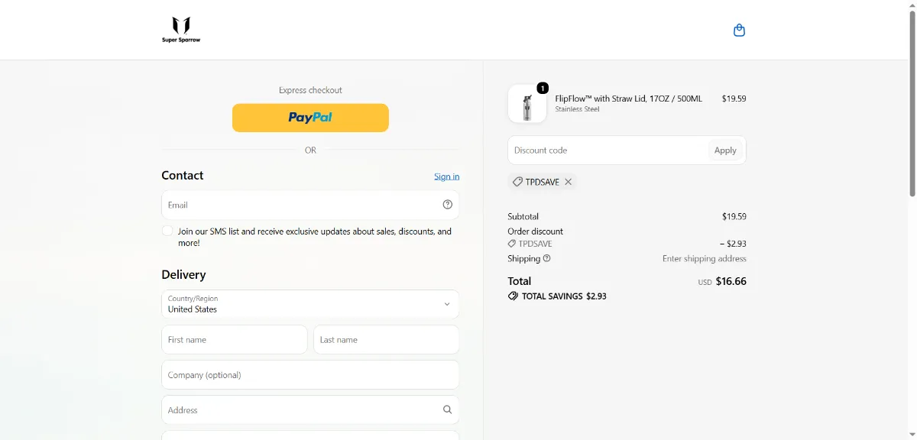Image resolution: width=917 pixels, height=440 pixels.
Task: Click the 'Stainless Steel' variant text
Action: point(577,109)
